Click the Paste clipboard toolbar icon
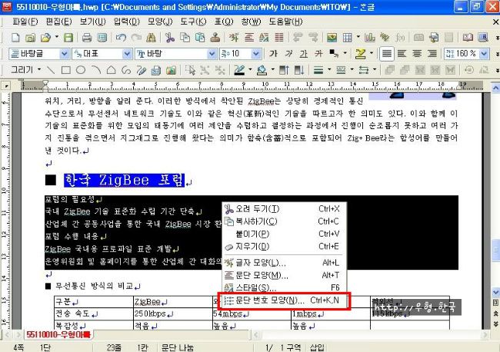500x352 pixels. (x=200, y=38)
